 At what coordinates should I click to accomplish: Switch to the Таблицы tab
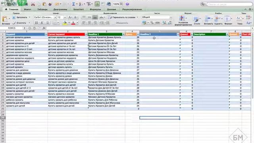(42, 10)
